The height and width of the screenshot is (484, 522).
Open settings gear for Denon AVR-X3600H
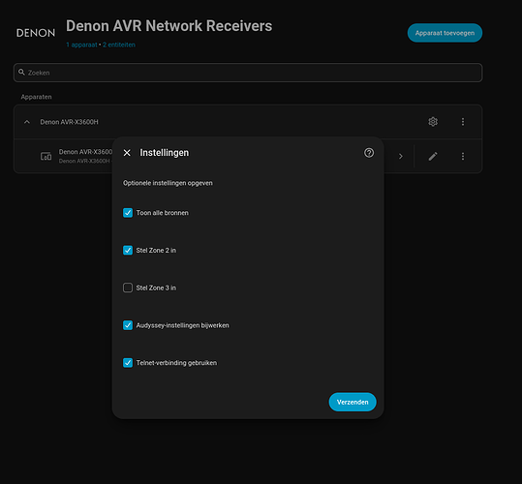[433, 122]
